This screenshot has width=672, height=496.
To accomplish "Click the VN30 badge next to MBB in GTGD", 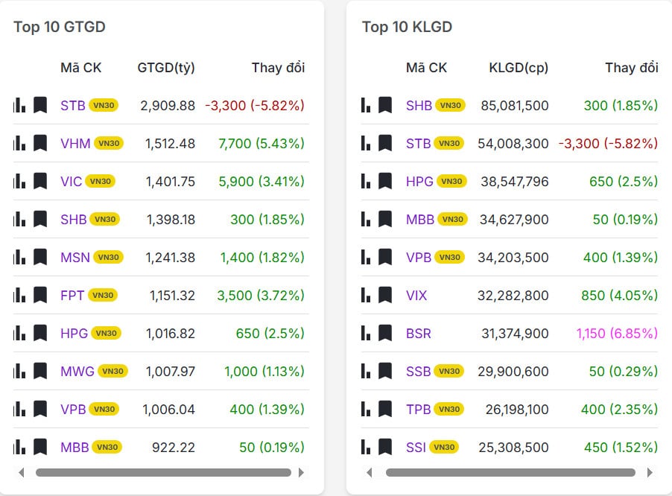I will coord(107,447).
